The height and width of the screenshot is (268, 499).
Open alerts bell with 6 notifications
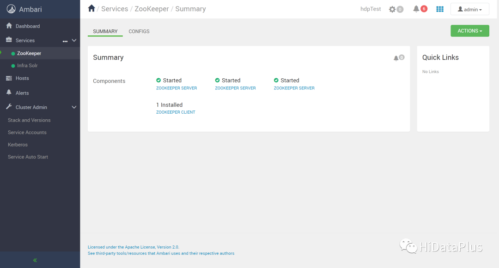(420, 9)
